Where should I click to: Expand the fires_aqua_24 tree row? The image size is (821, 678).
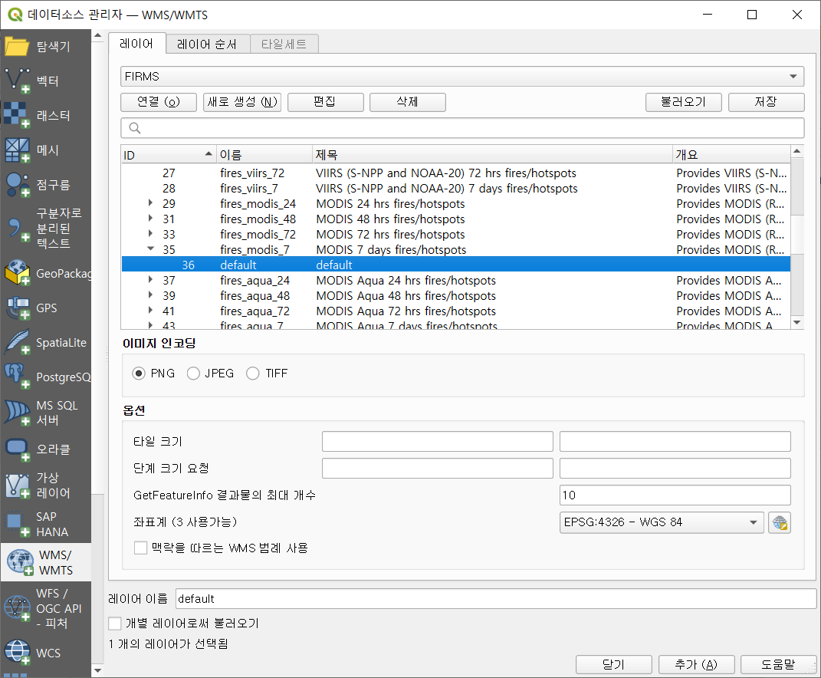pos(150,280)
